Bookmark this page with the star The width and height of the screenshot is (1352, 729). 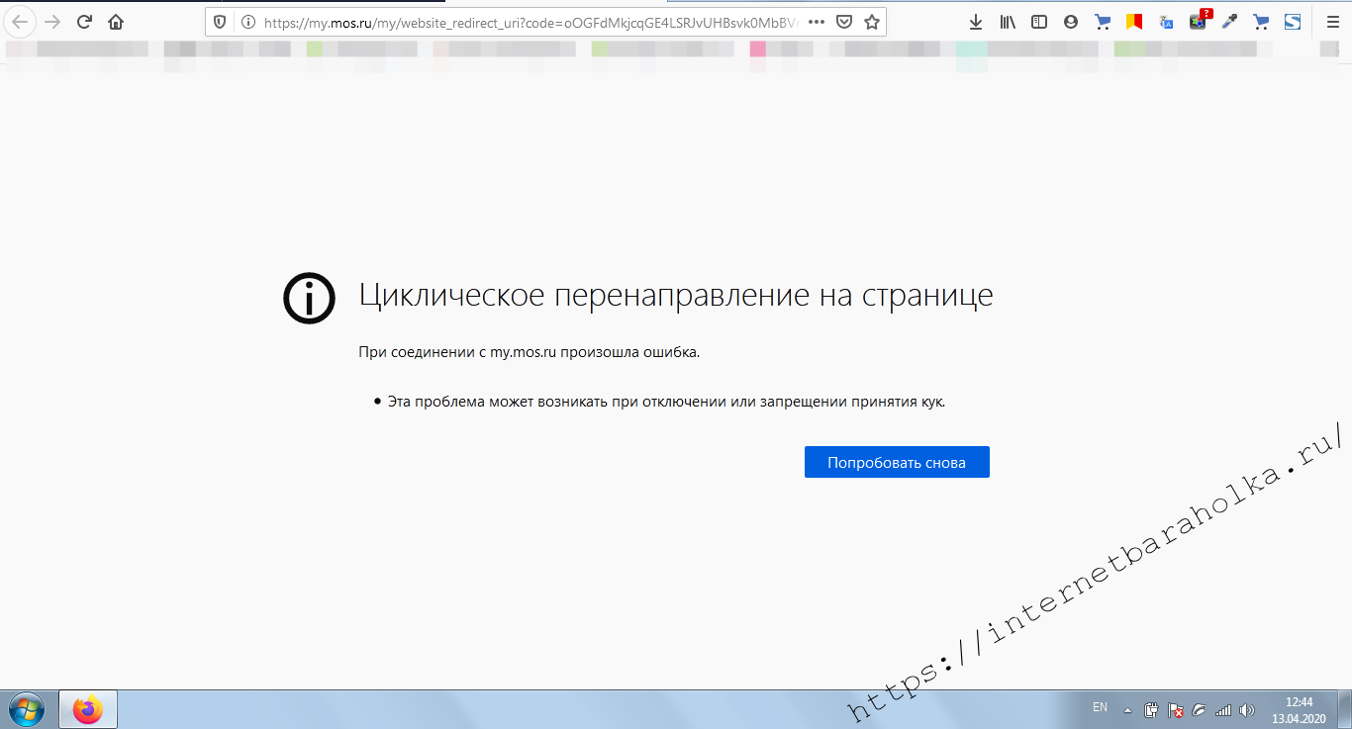coord(871,21)
